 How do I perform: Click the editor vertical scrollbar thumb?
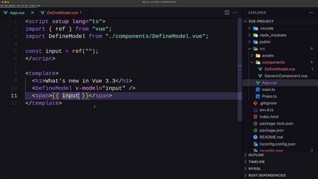tap(239, 70)
